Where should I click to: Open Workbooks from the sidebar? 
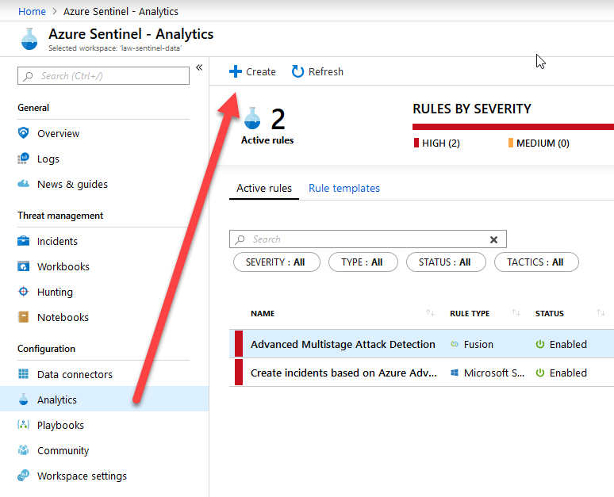pos(63,266)
